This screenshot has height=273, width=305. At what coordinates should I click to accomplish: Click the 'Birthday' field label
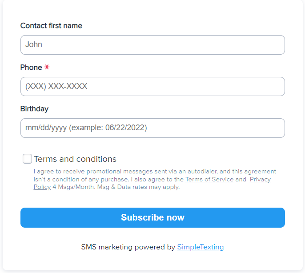coord(34,109)
